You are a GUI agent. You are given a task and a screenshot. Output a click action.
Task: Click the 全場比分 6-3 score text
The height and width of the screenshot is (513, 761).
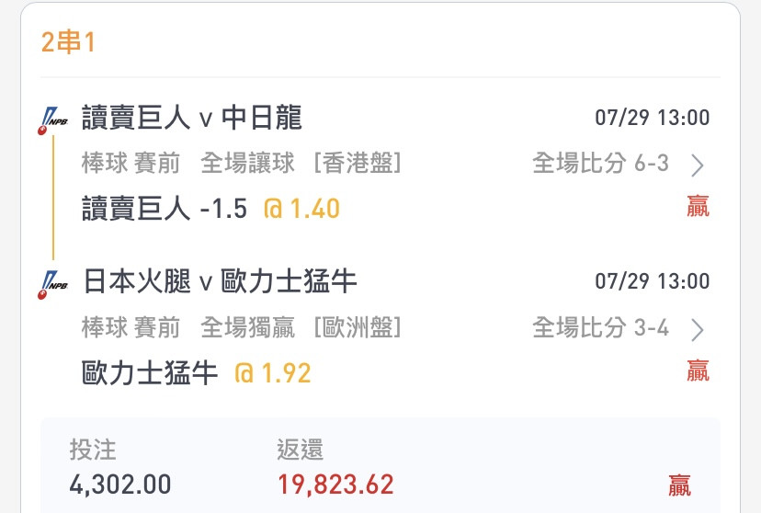pos(600,163)
